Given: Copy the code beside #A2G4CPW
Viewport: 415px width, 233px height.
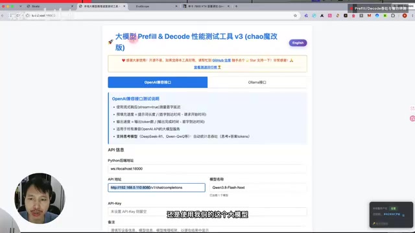Looking at the screenshot, I should point(403,216).
